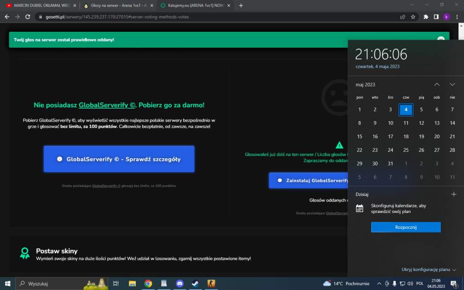Click the czwartek, 4 maja 2023 date link
The height and width of the screenshot is (290, 464).
click(377, 66)
